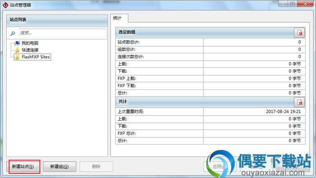This screenshot has height=178, width=316.
Task: Click the FlashFXP Sites folder icon
Action: tap(17, 57)
